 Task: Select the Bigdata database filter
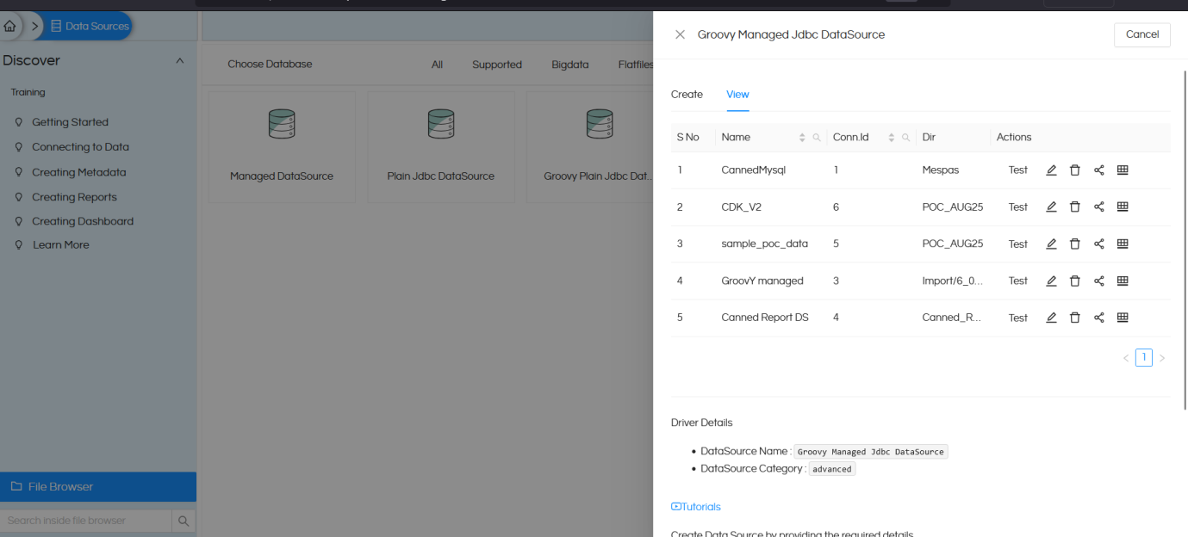point(570,65)
